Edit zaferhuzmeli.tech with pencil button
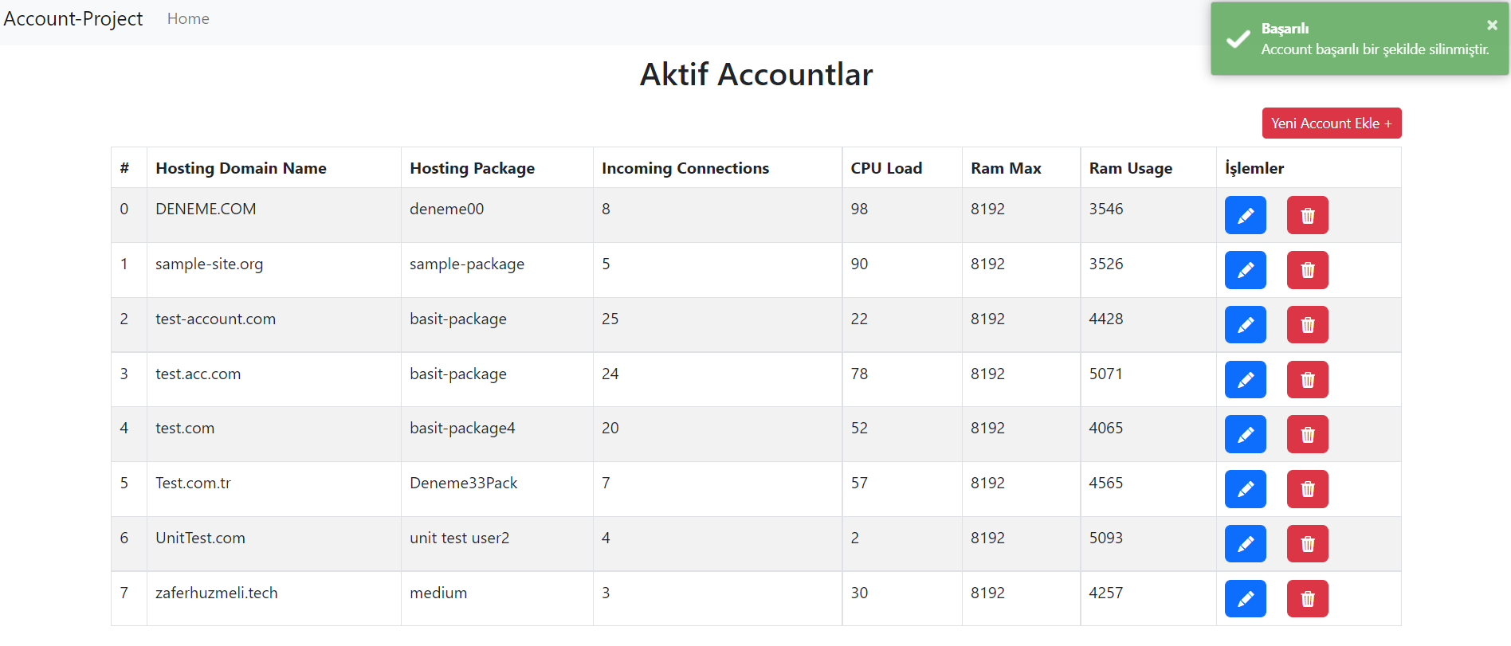Screen dimensions: 1511x646 point(1245,599)
